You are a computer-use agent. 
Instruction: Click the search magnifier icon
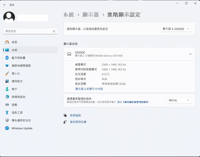[54, 31]
